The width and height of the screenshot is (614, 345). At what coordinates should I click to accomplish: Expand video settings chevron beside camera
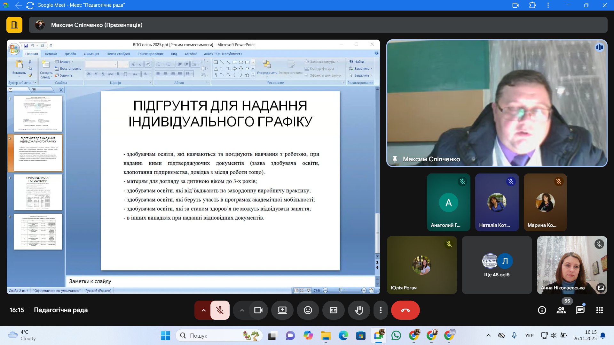[242, 310]
